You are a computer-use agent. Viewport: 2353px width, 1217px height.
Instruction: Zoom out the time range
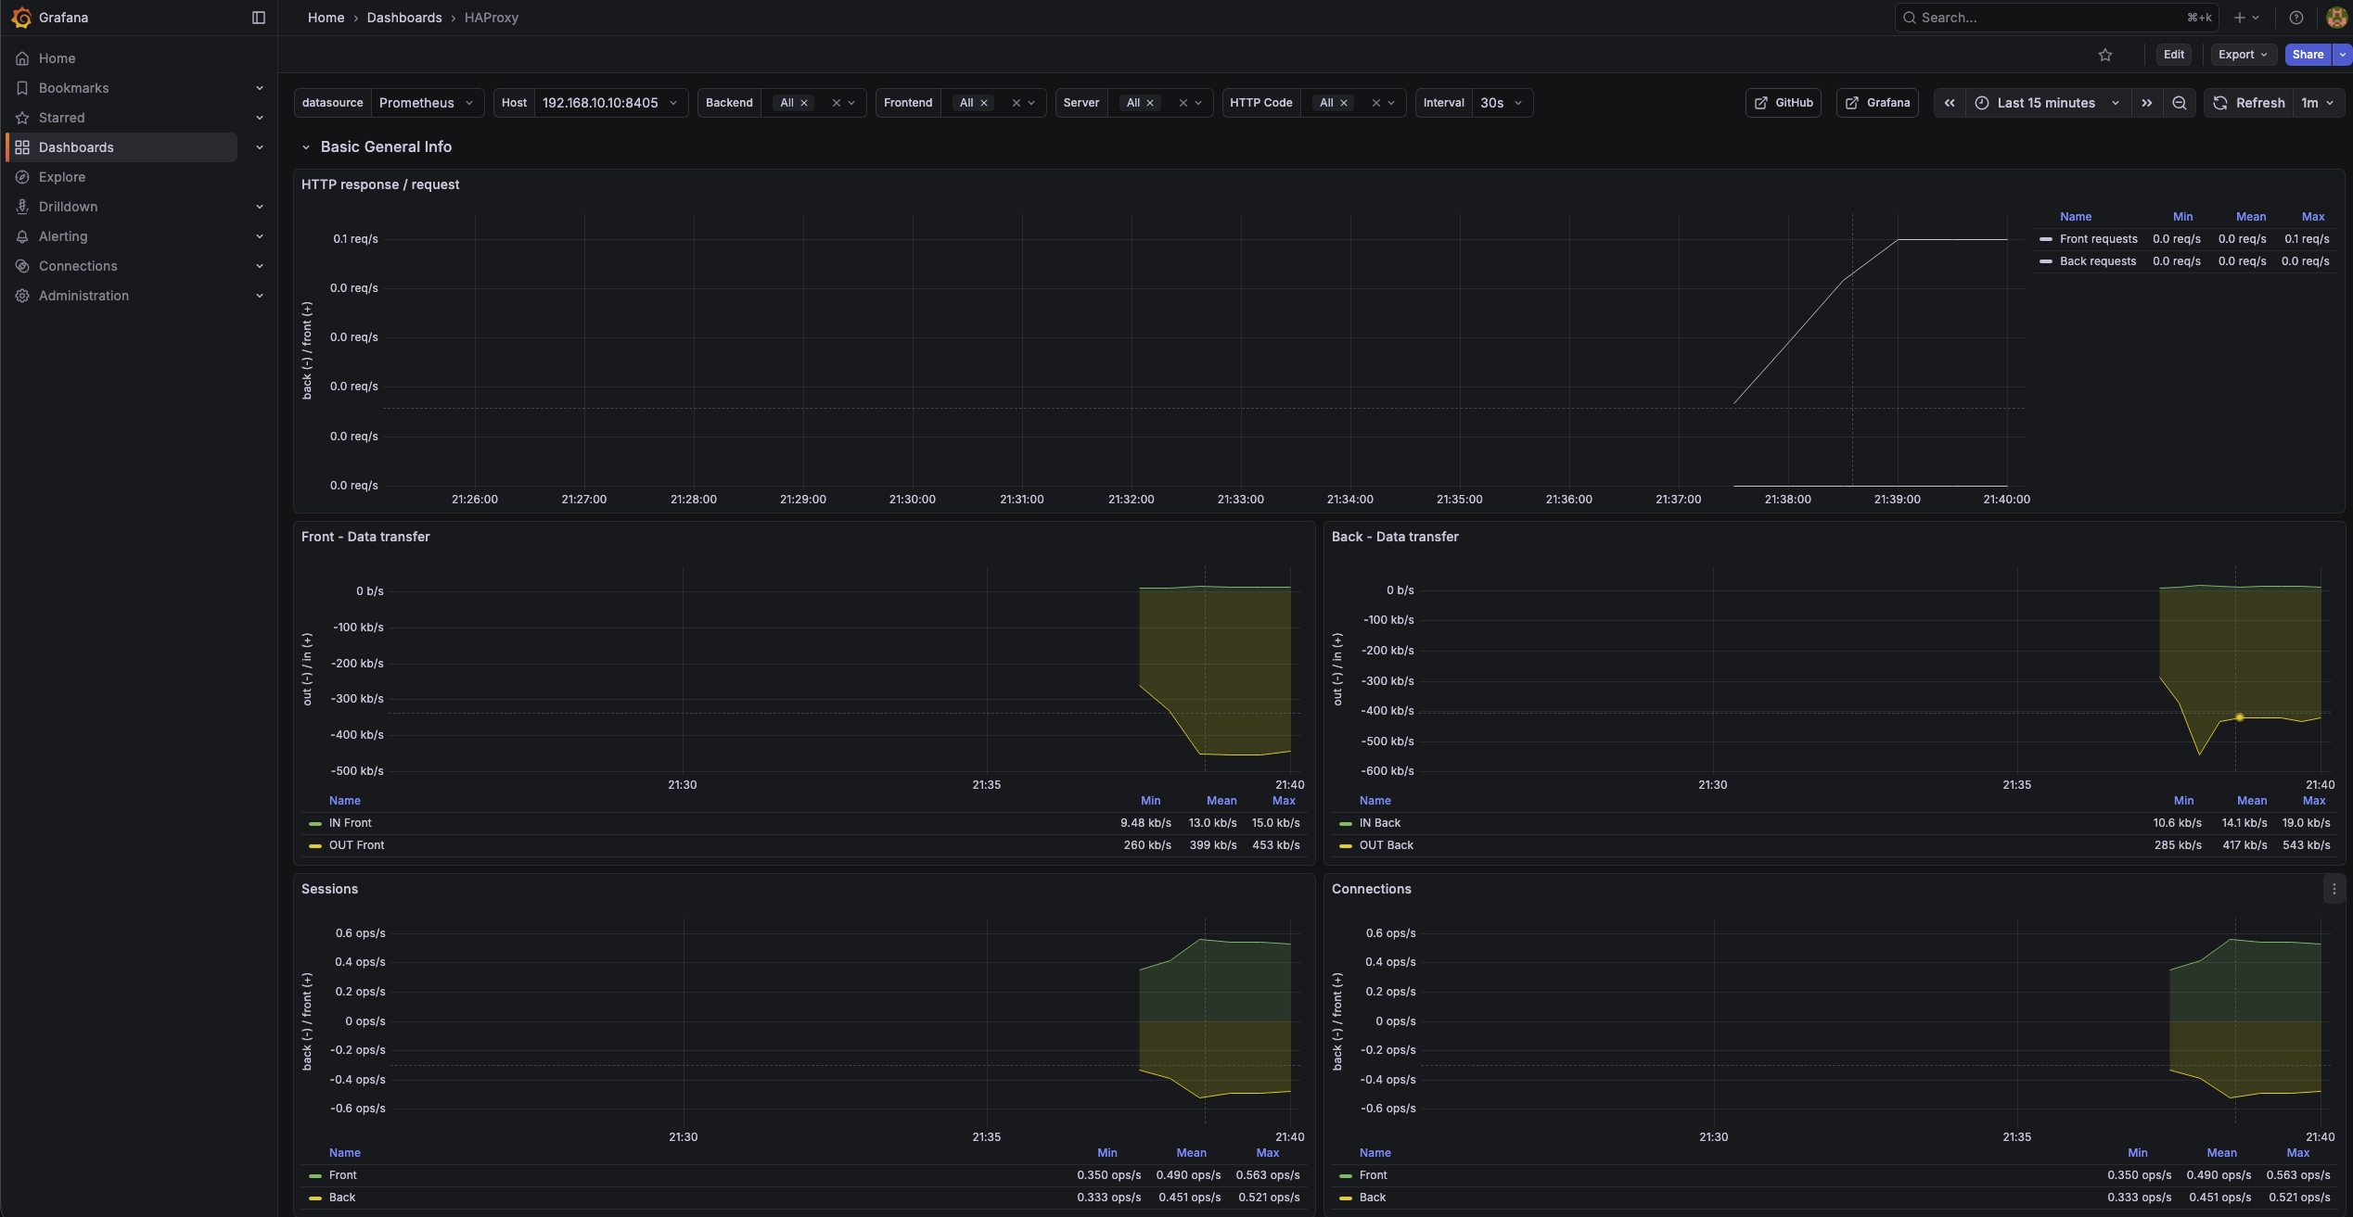click(x=2180, y=103)
